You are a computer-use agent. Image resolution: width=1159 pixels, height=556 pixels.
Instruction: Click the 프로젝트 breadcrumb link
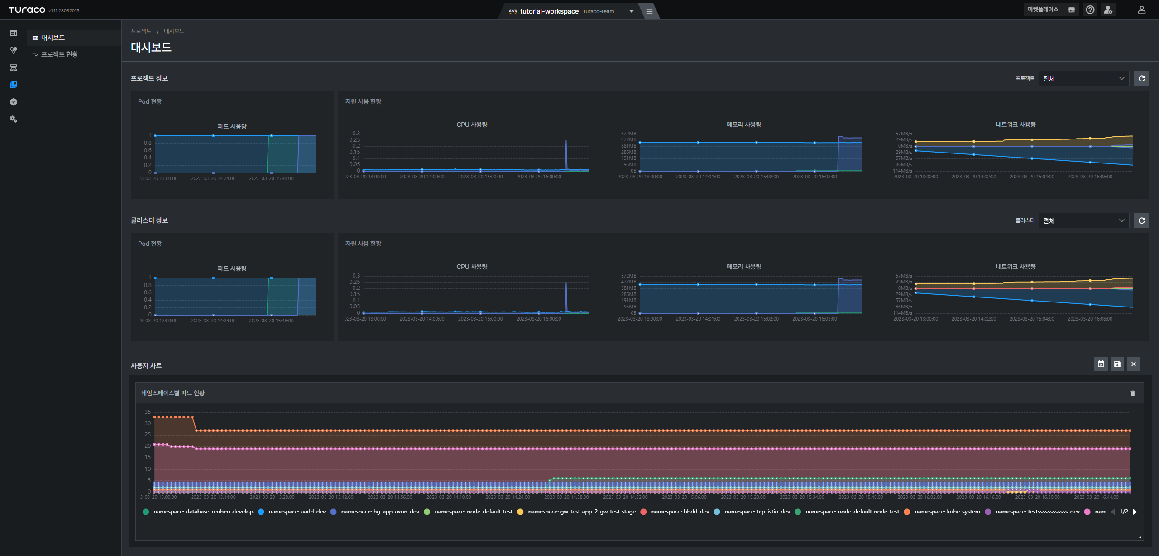(x=141, y=31)
